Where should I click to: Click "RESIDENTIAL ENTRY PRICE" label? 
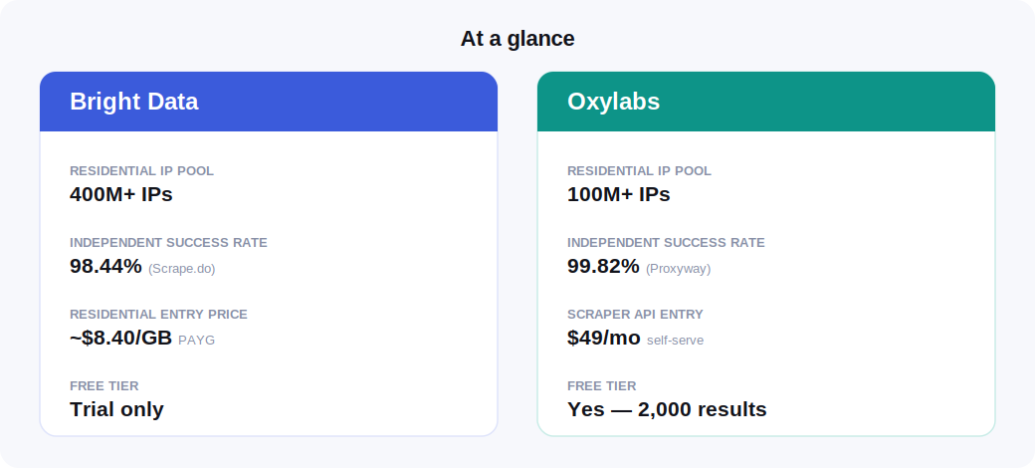(159, 315)
